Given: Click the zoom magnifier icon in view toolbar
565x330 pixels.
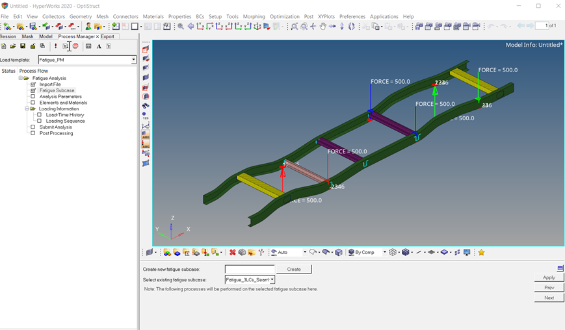Looking at the screenshot, I should coord(181,27).
